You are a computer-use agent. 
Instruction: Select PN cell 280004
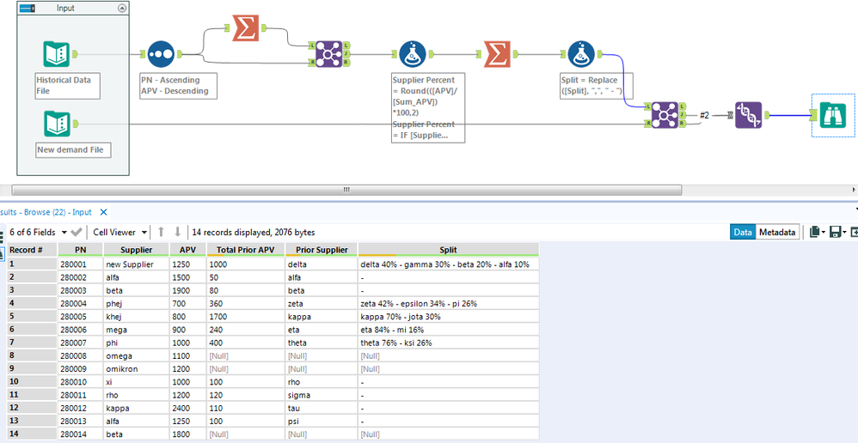coord(80,303)
